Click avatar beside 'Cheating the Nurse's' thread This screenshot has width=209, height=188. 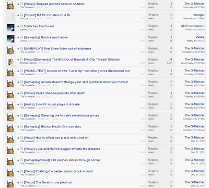click(10, 117)
